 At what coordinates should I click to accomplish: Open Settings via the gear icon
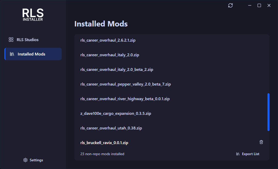[25, 160]
